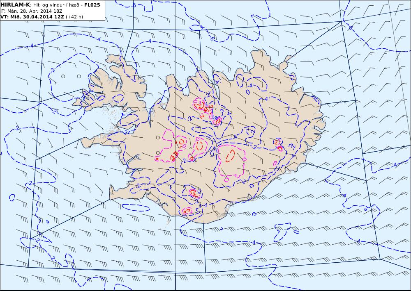Screen dimensions: 411x291
Task: Click the FL025 flight level label
Action: (x=92, y=5)
